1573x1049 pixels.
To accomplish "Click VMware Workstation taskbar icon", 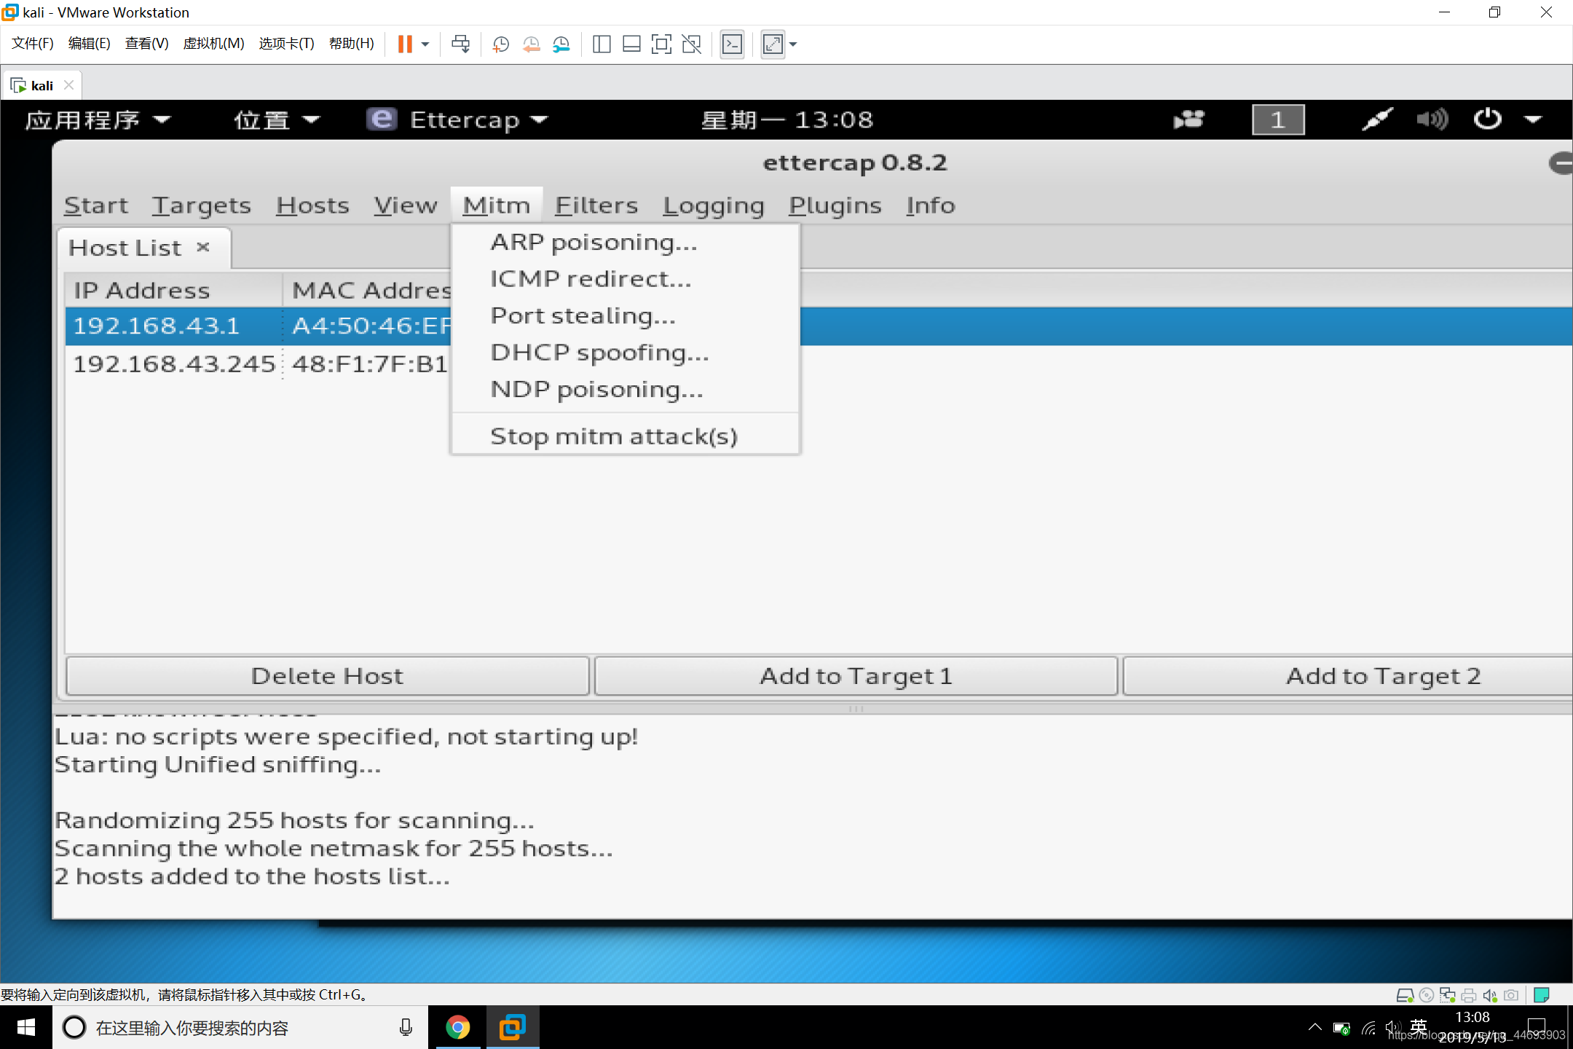I will [x=512, y=1027].
